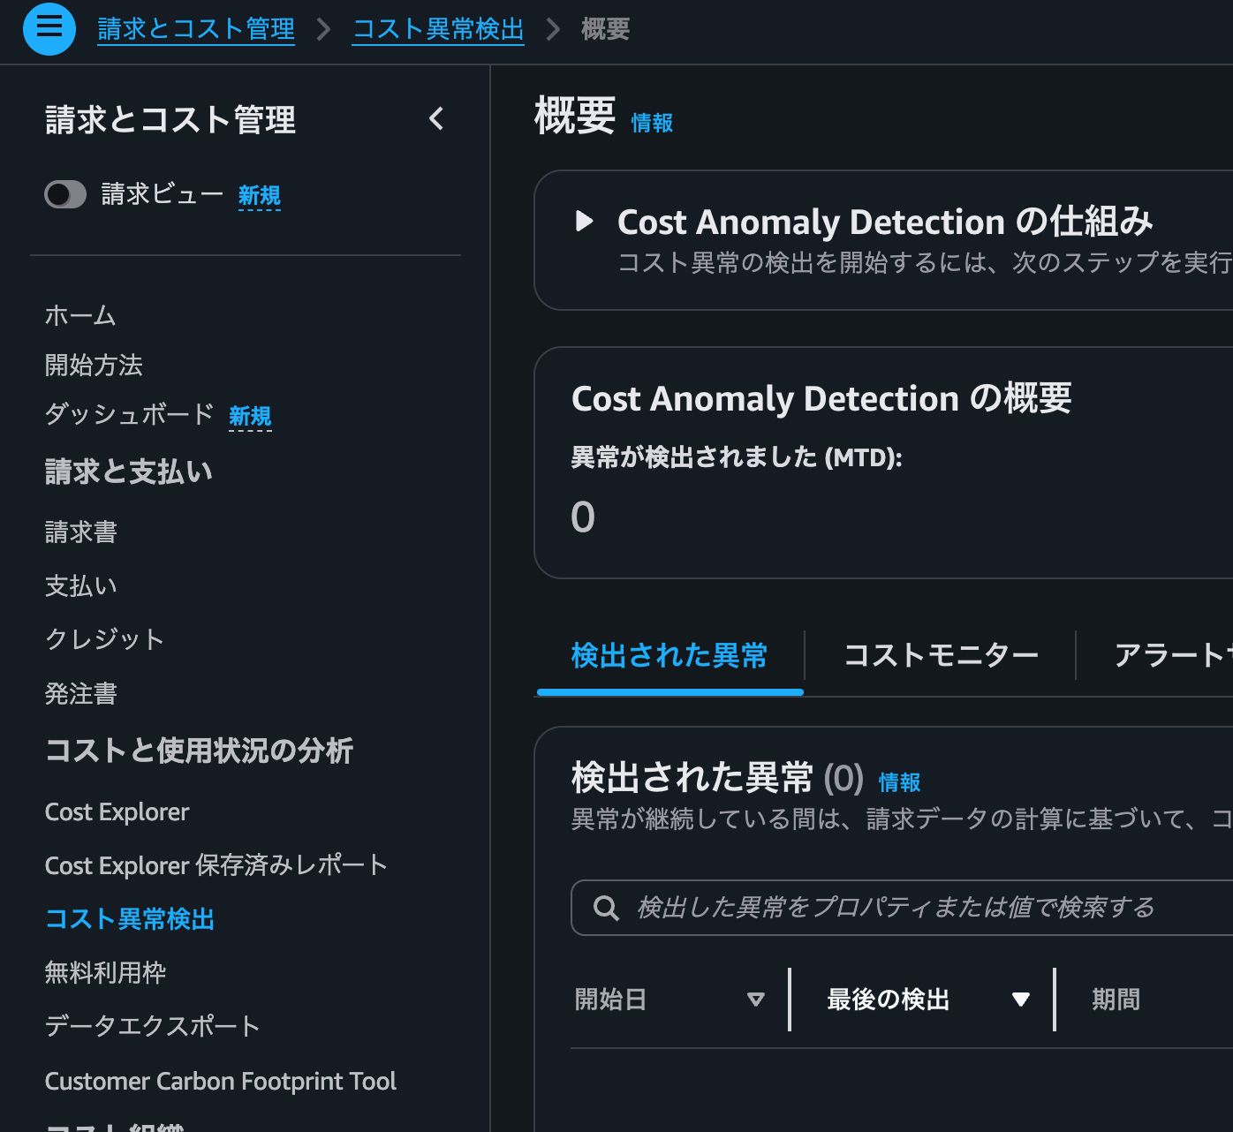The height and width of the screenshot is (1132, 1233).
Task: Open Customer Carbon Footprint Tool
Action: [221, 1081]
